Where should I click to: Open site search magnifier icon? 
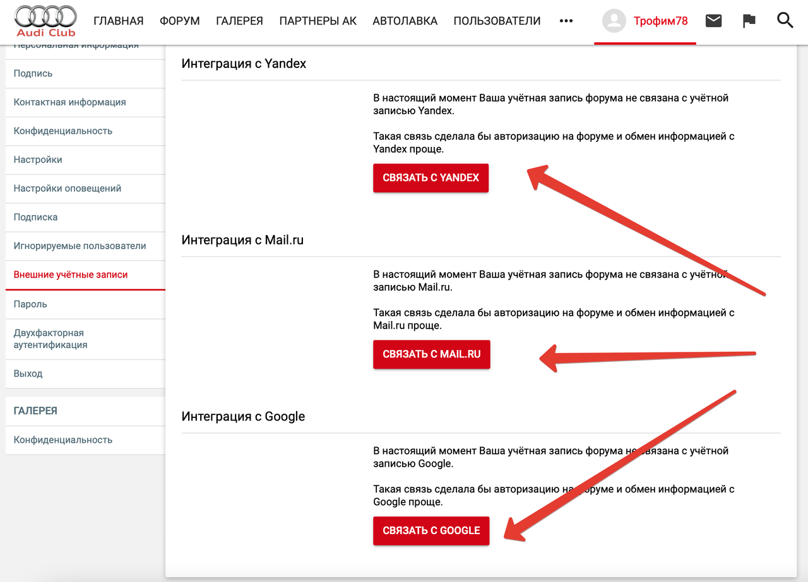(x=785, y=21)
